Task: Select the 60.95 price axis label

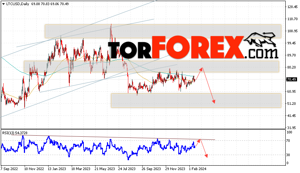Action: click(292, 91)
